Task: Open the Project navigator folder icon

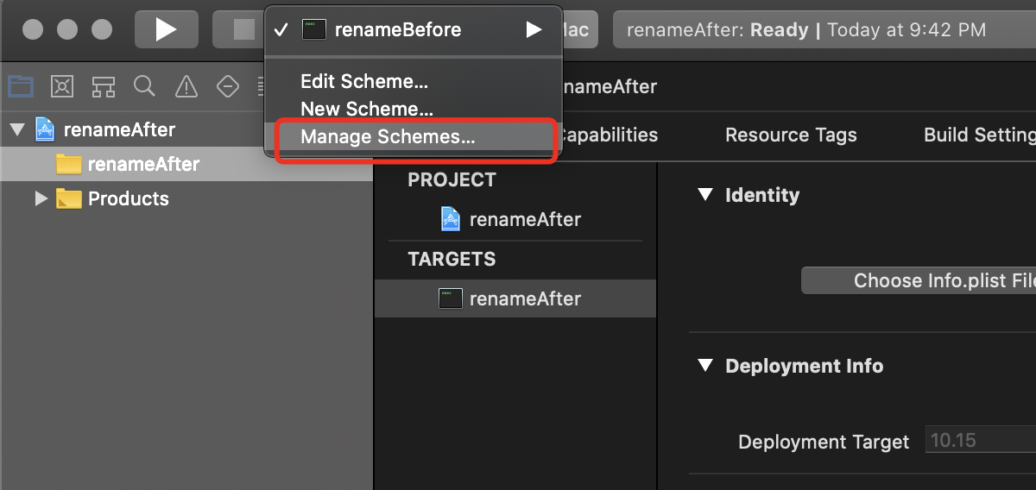Action: 21,86
